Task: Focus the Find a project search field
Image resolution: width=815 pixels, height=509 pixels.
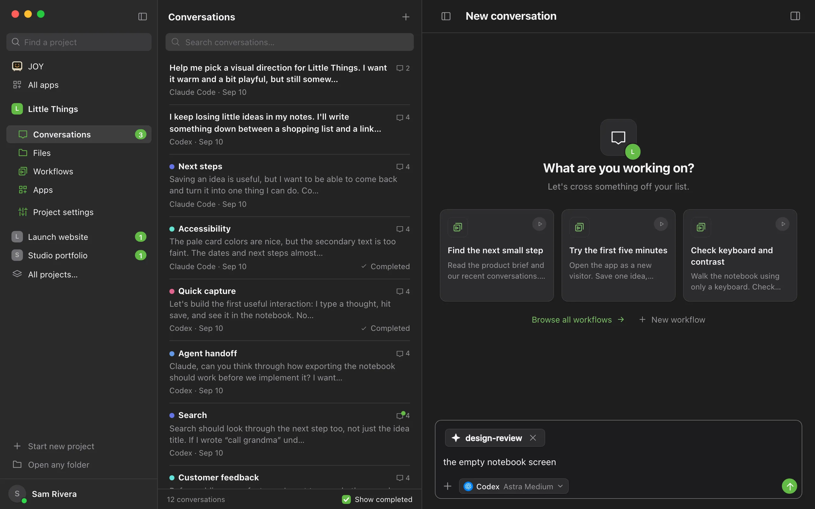Action: tap(79, 42)
